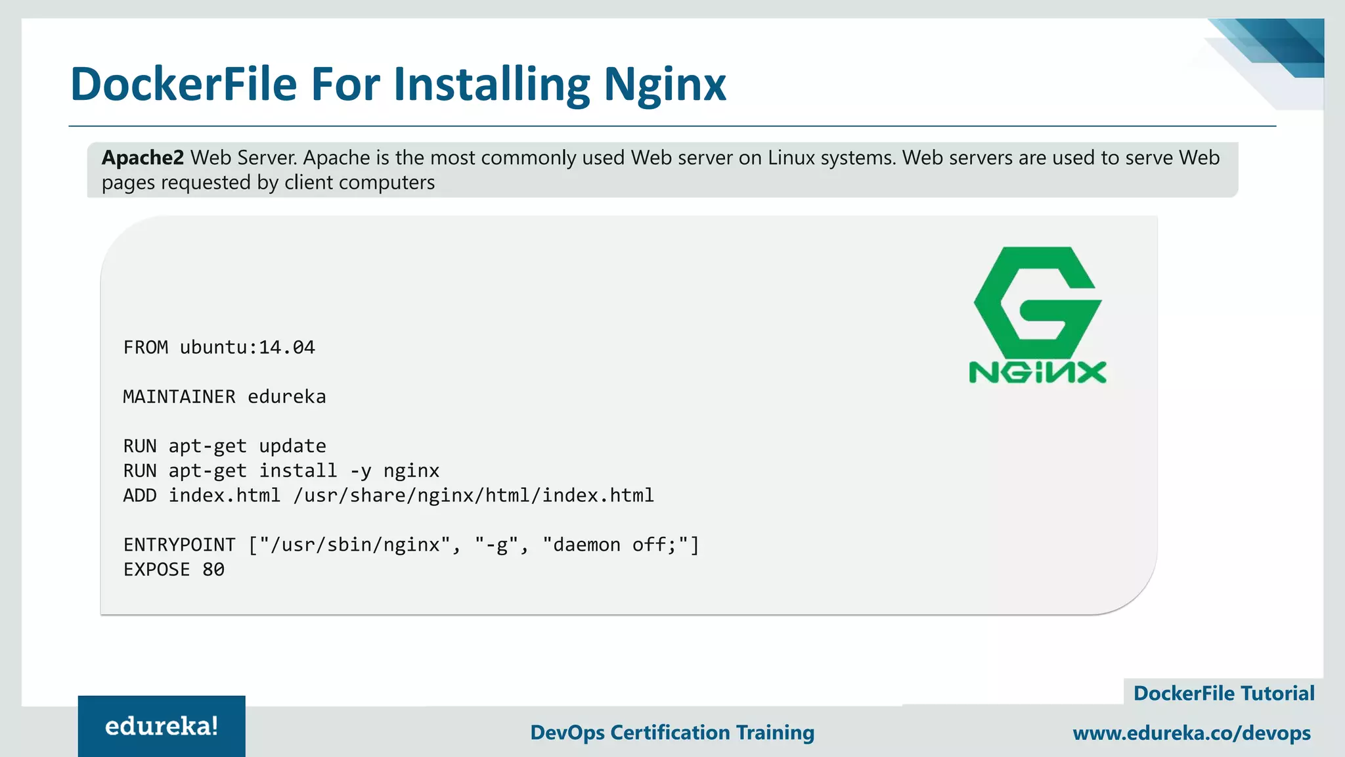
Task: Click the NGINX wordmark under the logo
Action: (x=1038, y=372)
